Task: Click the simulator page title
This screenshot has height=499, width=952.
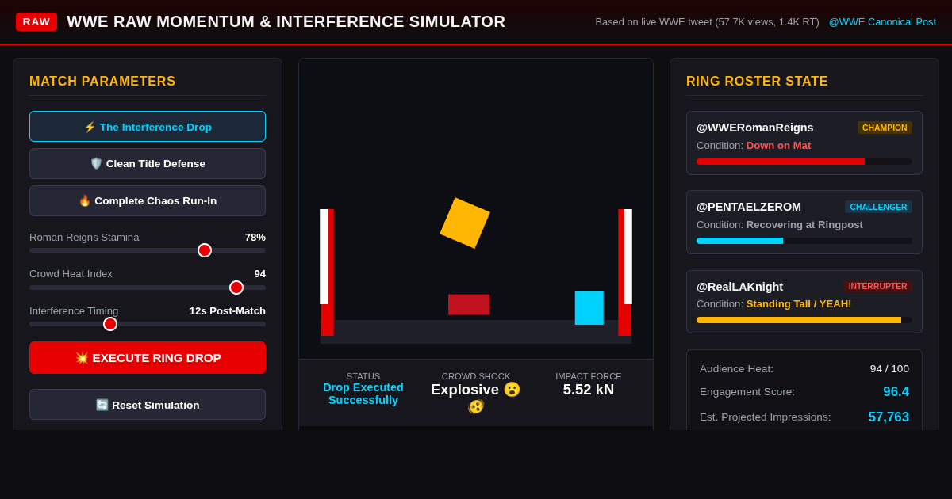Action: pyautogui.click(x=286, y=22)
